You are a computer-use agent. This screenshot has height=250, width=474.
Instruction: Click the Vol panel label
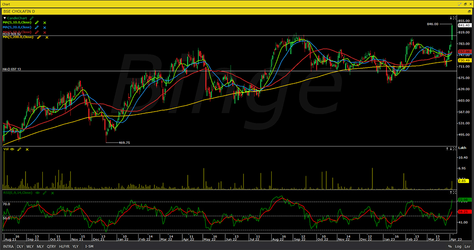pos(6,149)
